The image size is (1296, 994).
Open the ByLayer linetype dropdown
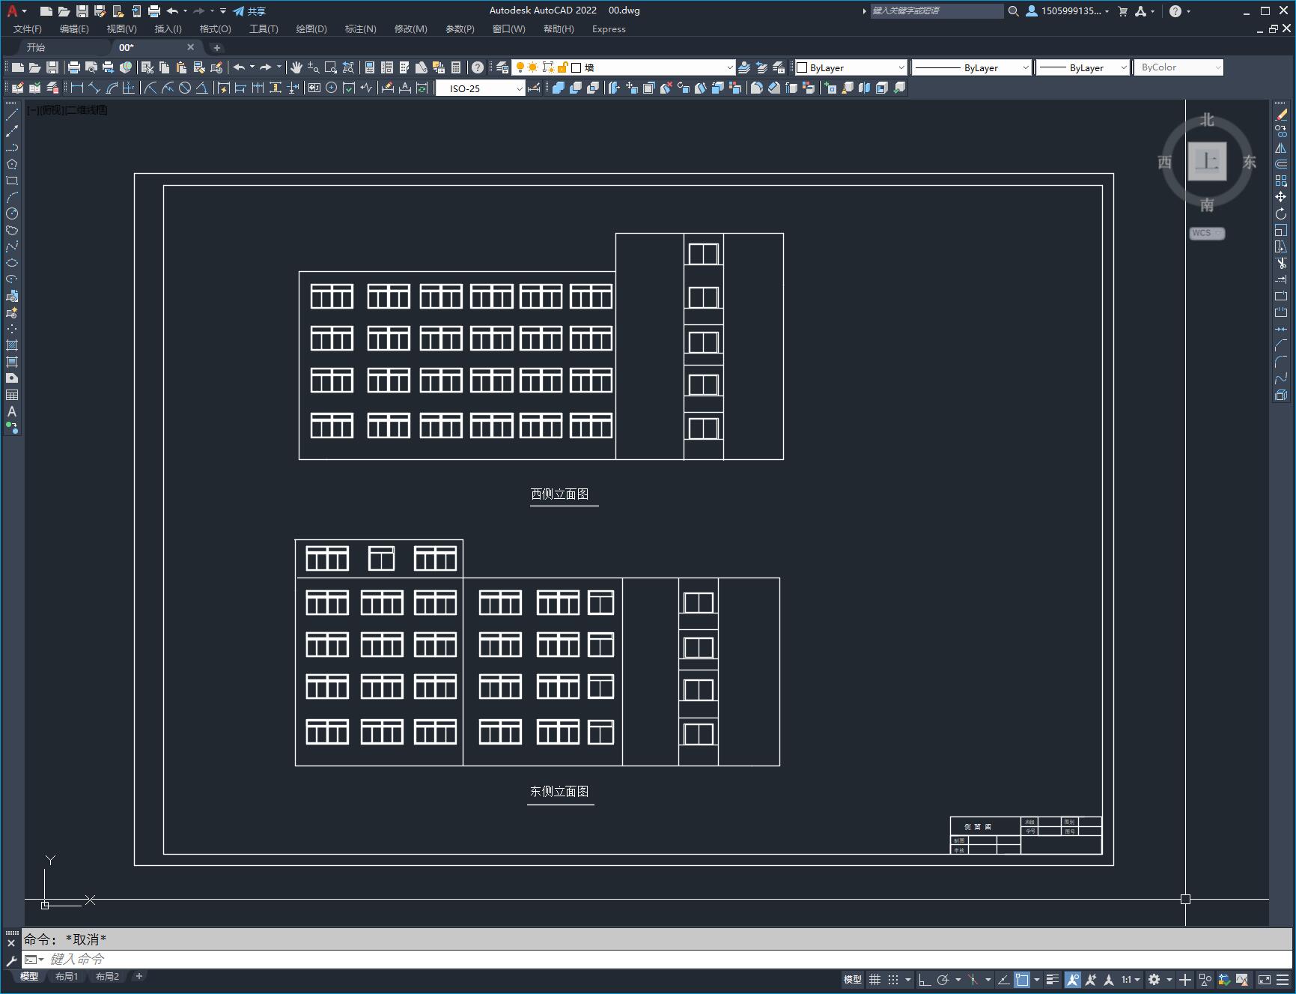[972, 67]
